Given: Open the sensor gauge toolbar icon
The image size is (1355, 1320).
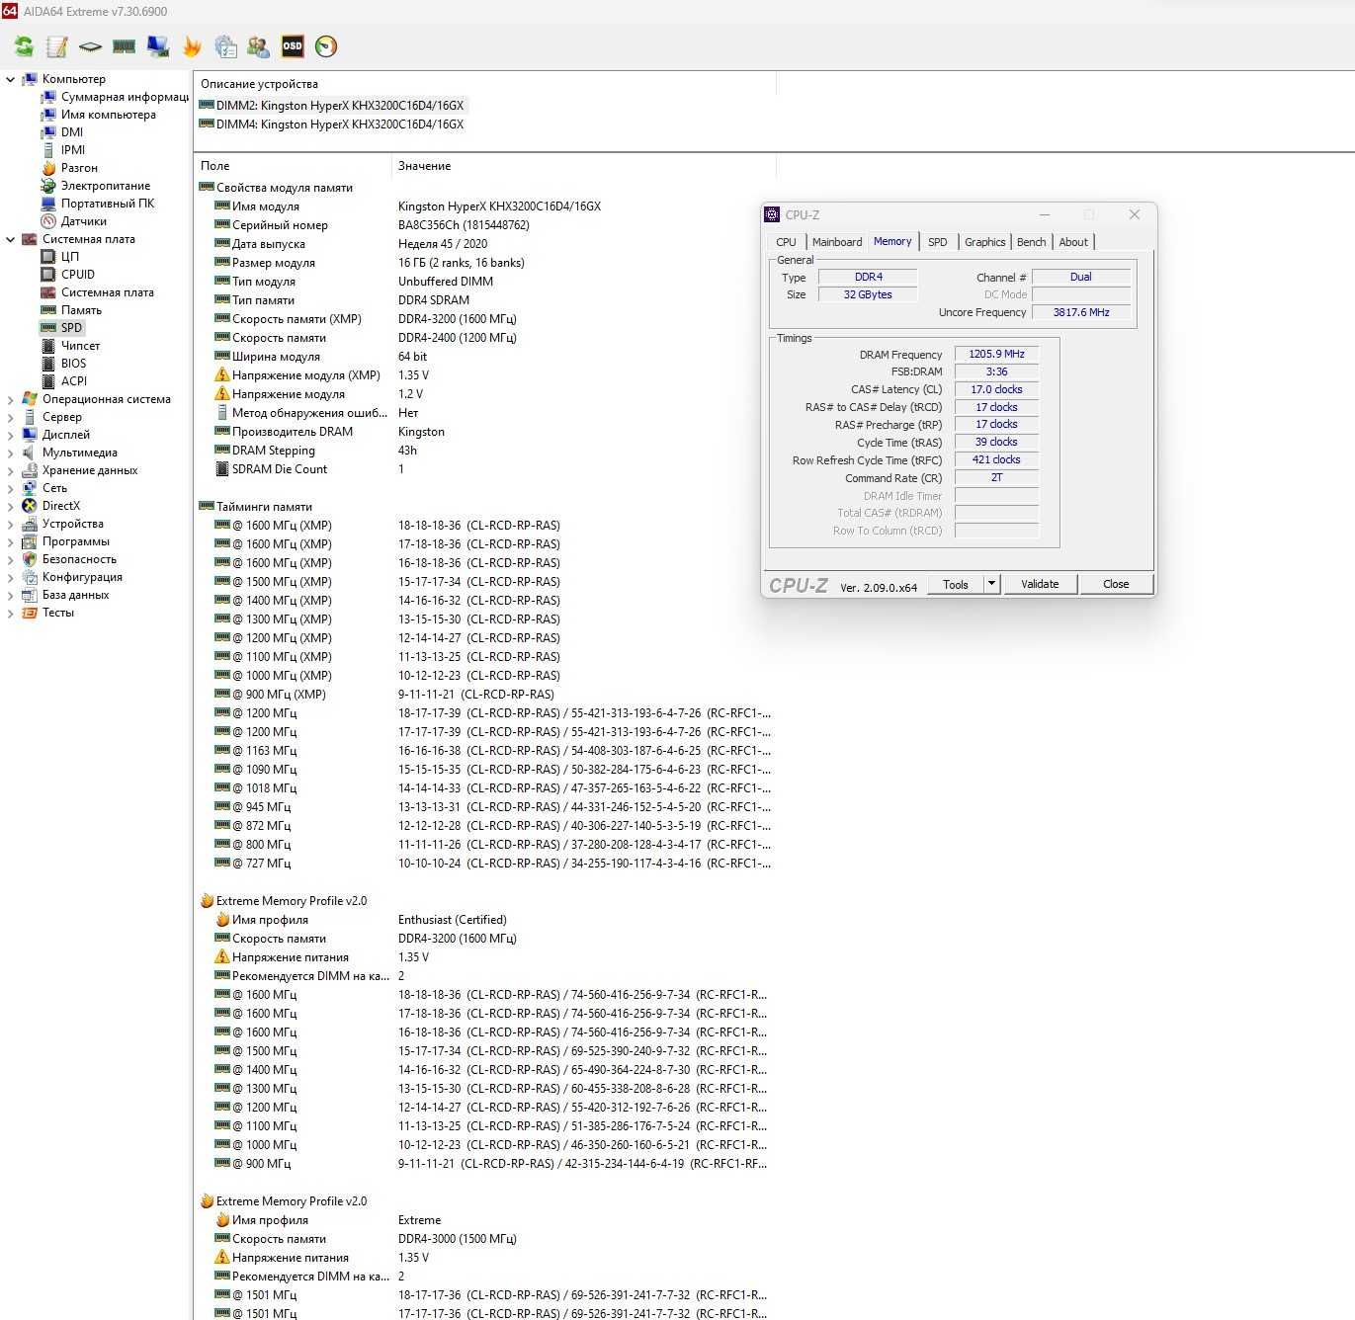Looking at the screenshot, I should click(326, 46).
